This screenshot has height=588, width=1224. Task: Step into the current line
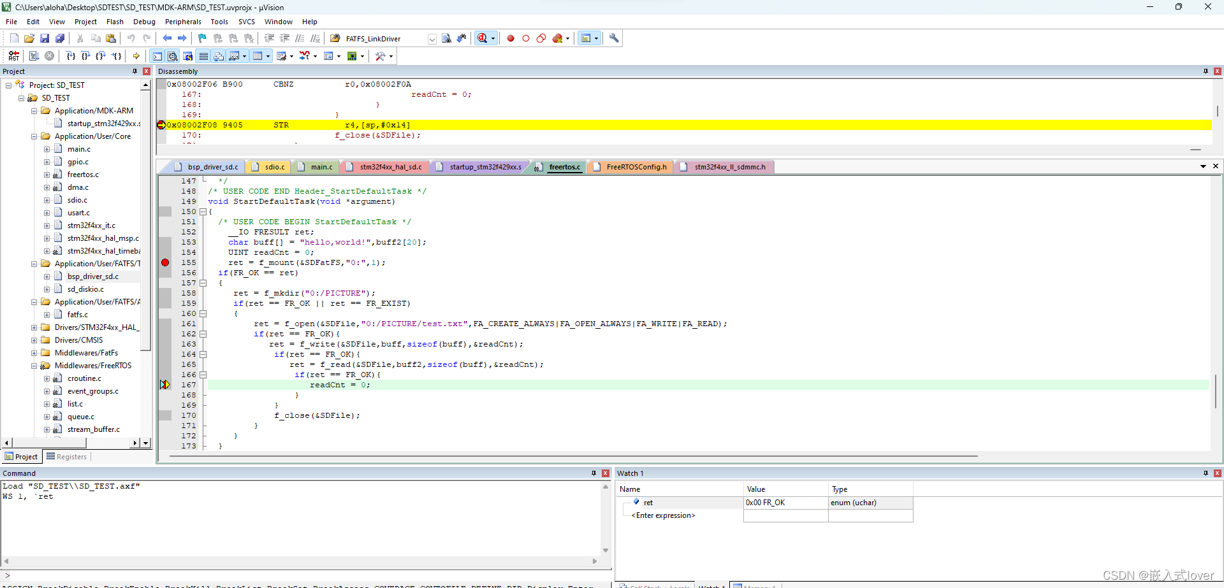point(71,56)
